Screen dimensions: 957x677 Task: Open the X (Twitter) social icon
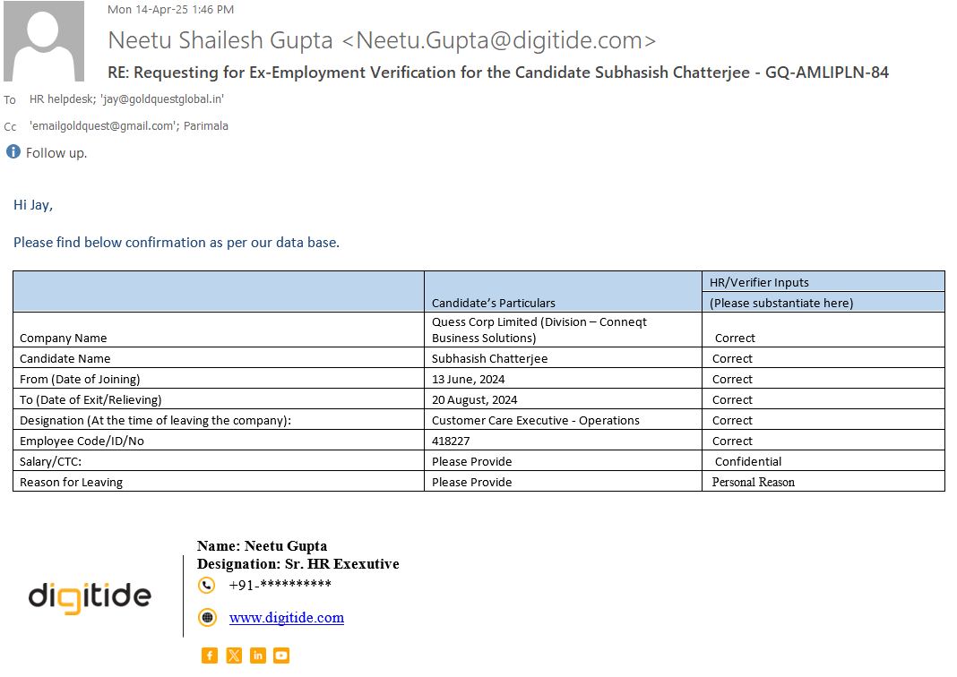[234, 656]
